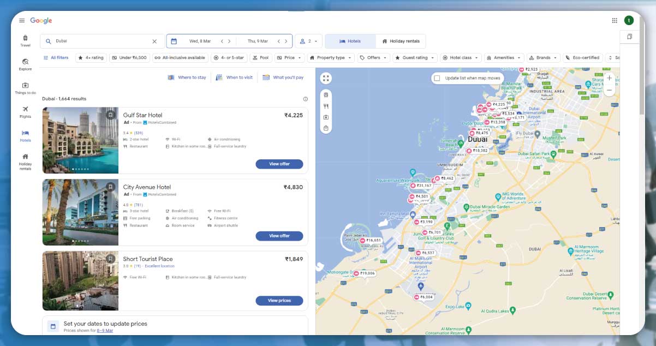Click the results info icon
This screenshot has height=346, width=656.
(305, 99)
